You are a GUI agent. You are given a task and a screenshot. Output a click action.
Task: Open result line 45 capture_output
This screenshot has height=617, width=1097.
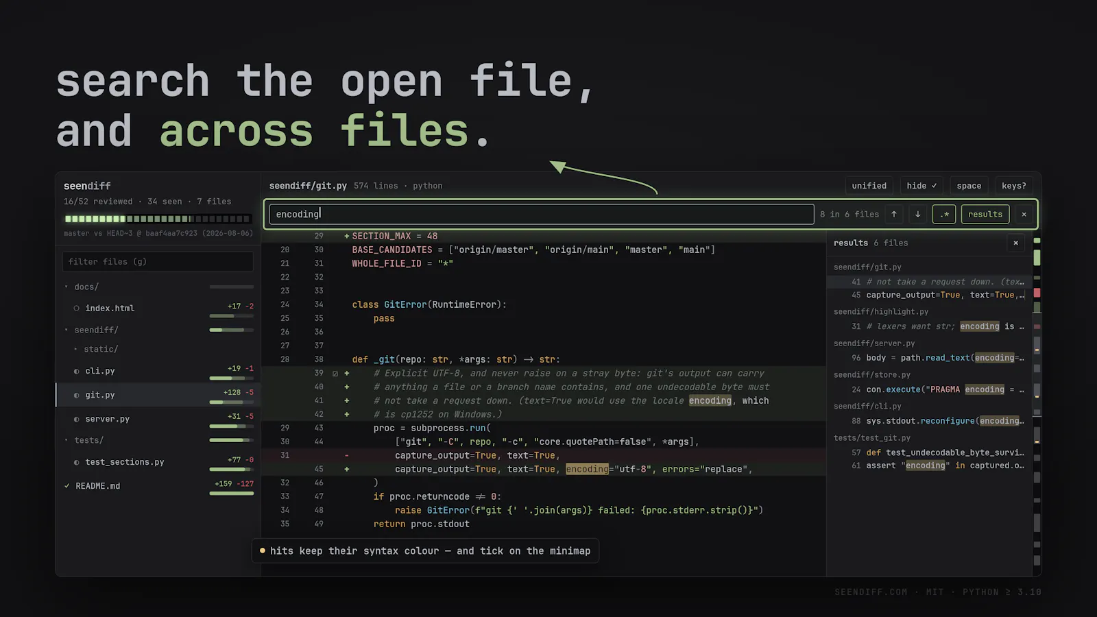[x=929, y=295]
